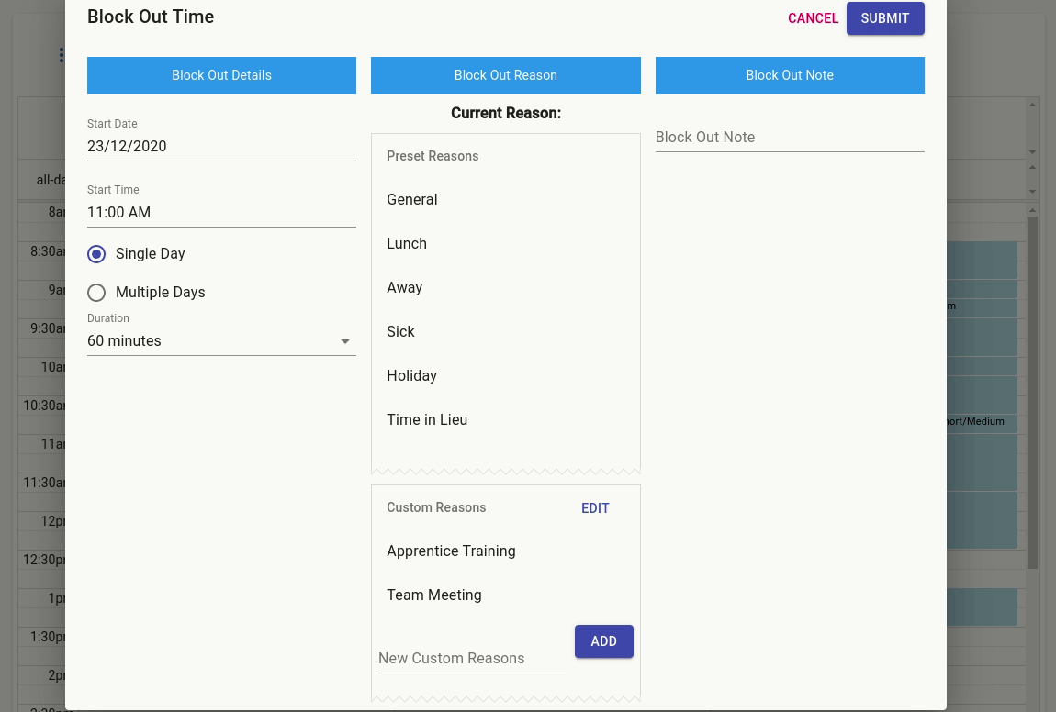Open the Duration dropdown showing 60 minutes
This screenshot has height=712, width=1056.
point(220,340)
